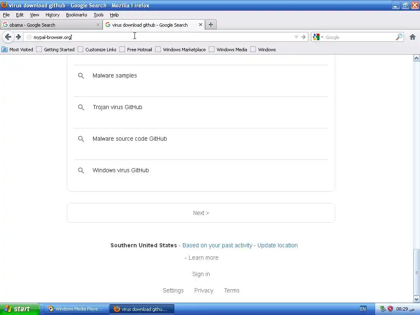Open the History menu
Image resolution: width=420 pixels, height=315 pixels.
[52, 15]
